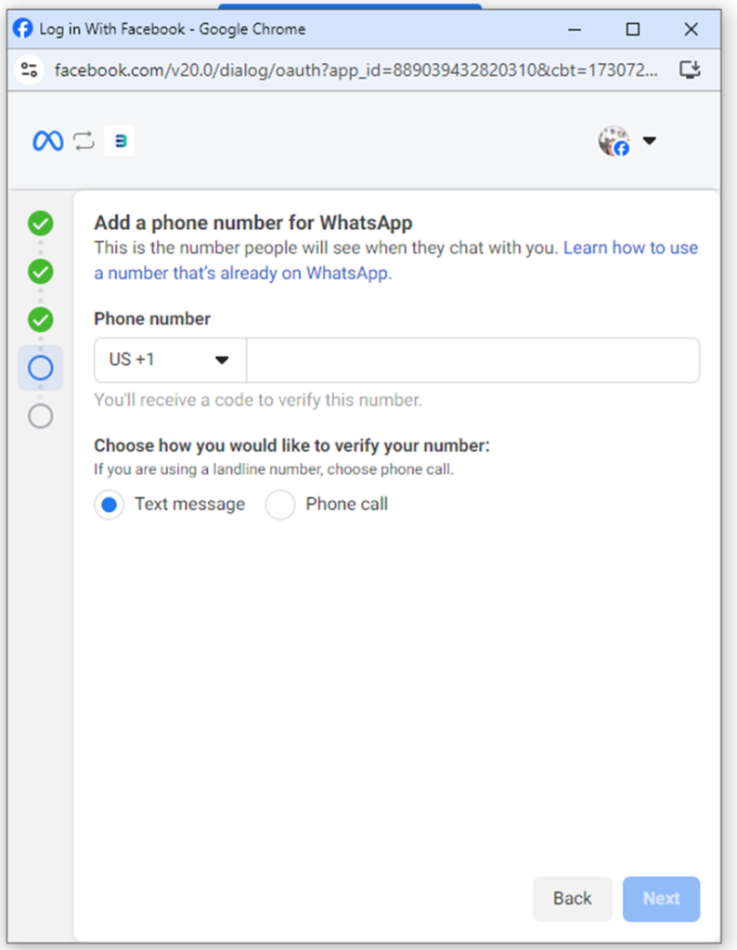Screen dimensions: 737x950
Task: Click the final gray step circle
Action: tap(41, 417)
